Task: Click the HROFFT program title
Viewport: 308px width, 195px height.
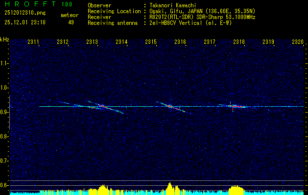Action: [30, 4]
